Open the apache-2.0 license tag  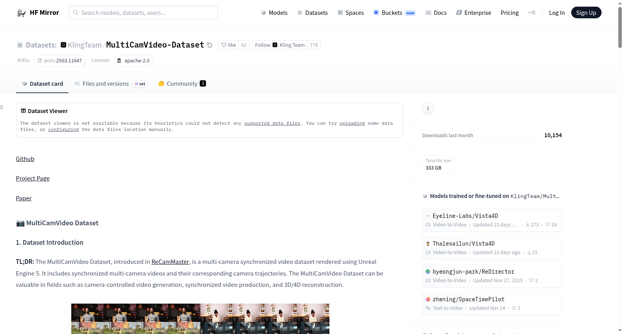(x=134, y=60)
